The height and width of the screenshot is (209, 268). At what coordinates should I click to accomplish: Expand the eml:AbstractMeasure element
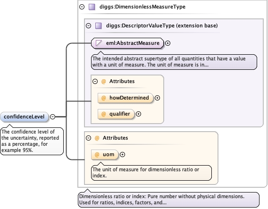(167, 43)
